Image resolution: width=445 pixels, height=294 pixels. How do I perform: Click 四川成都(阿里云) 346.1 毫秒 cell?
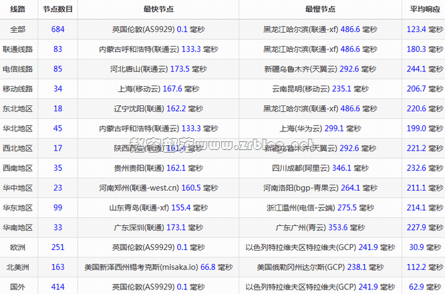pyautogui.click(x=320, y=168)
